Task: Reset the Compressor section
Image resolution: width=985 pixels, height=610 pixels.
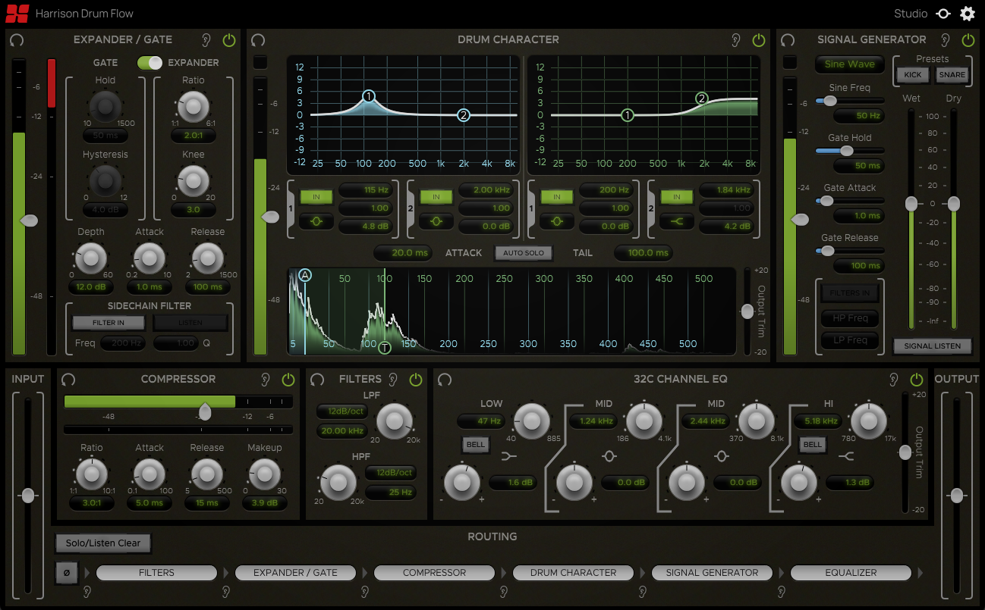Action: [68, 380]
